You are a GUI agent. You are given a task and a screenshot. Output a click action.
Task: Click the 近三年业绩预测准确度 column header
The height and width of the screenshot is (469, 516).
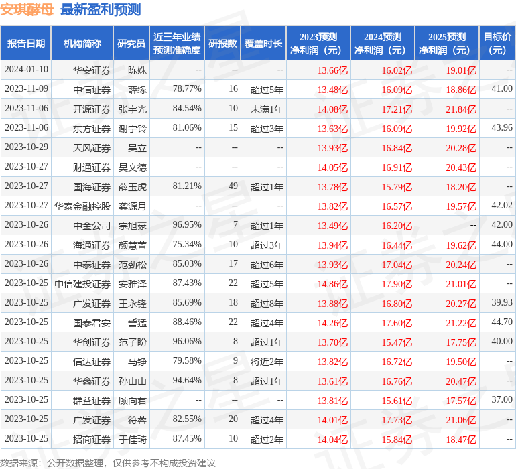(x=177, y=44)
